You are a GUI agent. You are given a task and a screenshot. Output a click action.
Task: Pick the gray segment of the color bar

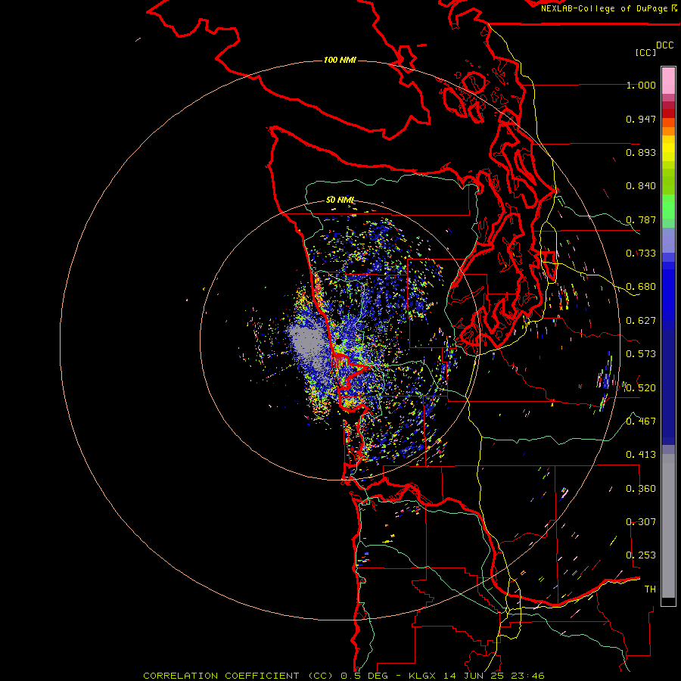coord(668,526)
